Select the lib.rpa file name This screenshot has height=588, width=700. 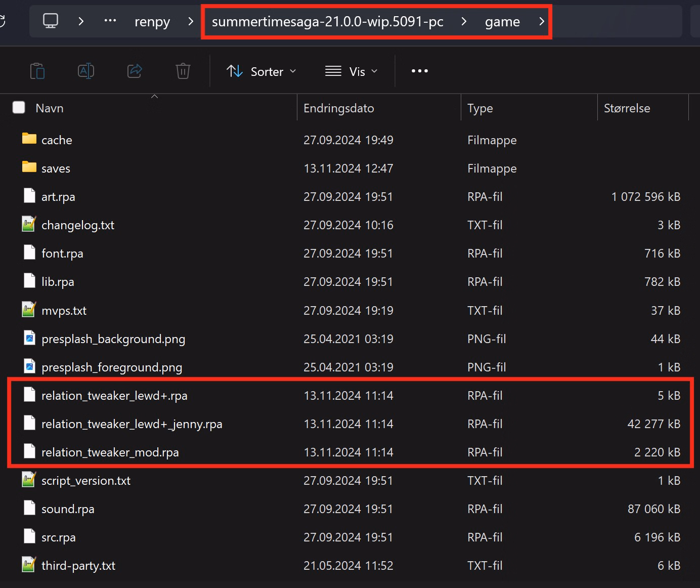click(58, 282)
